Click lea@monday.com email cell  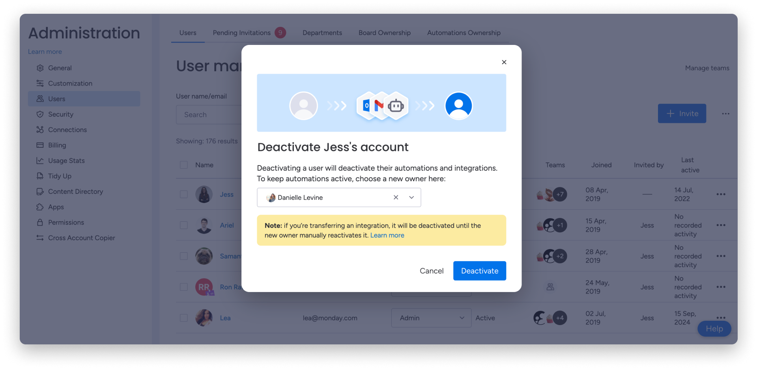(330, 318)
